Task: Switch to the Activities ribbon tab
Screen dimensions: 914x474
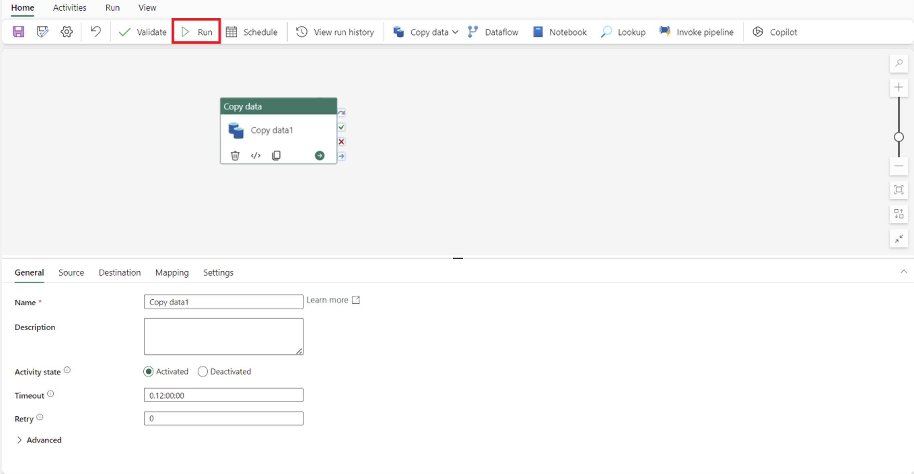Action: (x=70, y=8)
